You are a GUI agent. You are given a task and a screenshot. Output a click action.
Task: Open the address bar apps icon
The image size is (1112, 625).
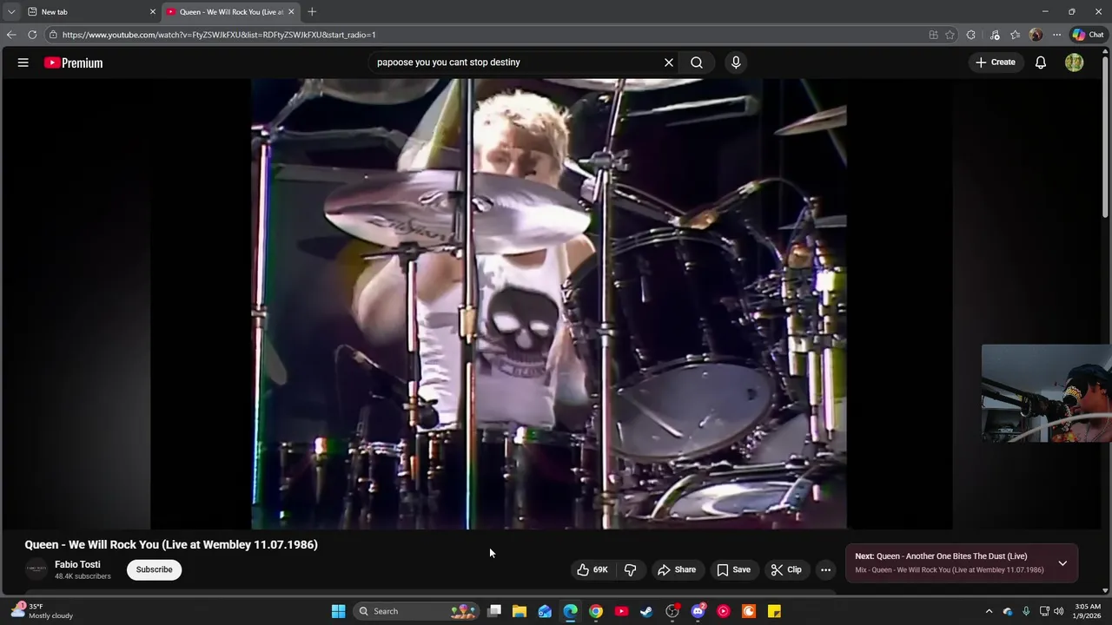click(933, 35)
